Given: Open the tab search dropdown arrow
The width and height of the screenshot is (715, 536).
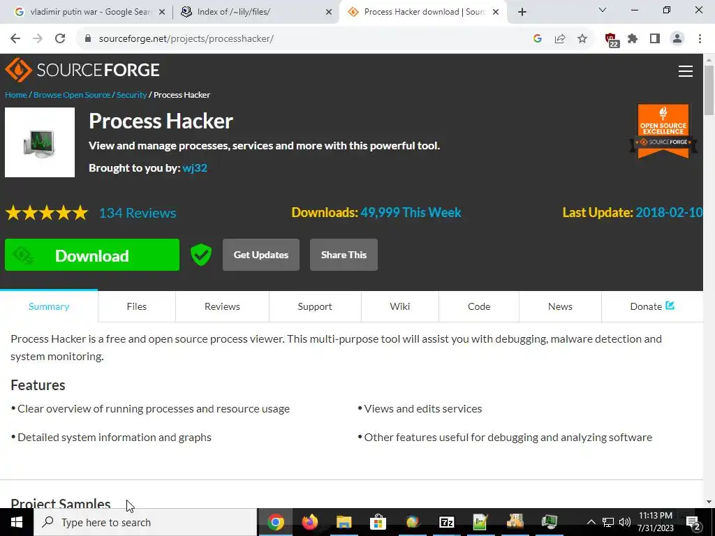Looking at the screenshot, I should (x=603, y=10).
